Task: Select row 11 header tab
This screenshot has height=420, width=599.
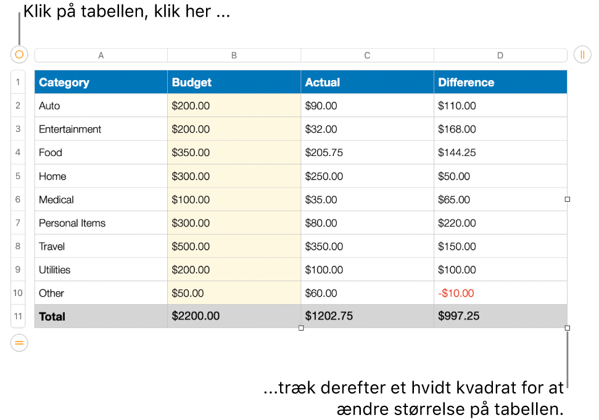Action: [18, 316]
